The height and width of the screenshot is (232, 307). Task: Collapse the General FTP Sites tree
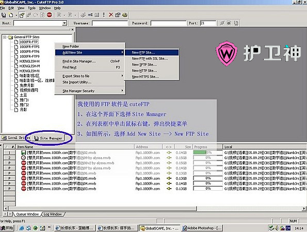point(5,37)
